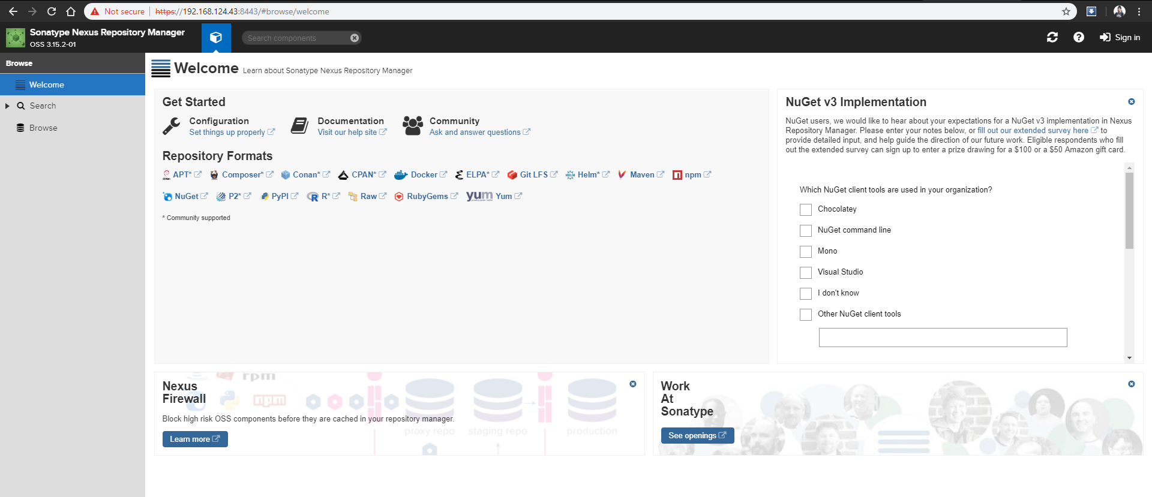Check the Mono checkbox
The image size is (1152, 497).
pos(806,252)
